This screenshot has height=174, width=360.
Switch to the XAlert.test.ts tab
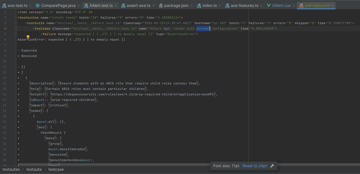click(101, 5)
